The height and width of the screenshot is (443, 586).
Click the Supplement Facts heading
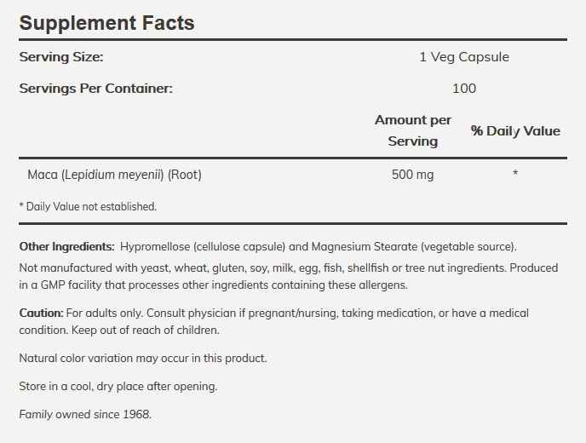tap(106, 23)
